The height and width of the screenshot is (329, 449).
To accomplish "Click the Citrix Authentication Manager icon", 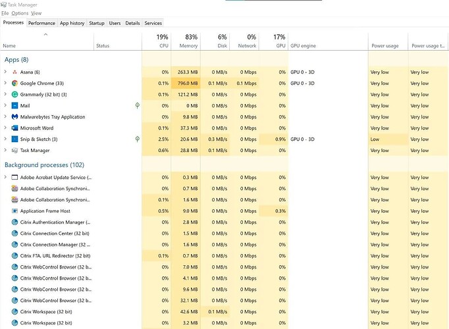I will point(14,222).
